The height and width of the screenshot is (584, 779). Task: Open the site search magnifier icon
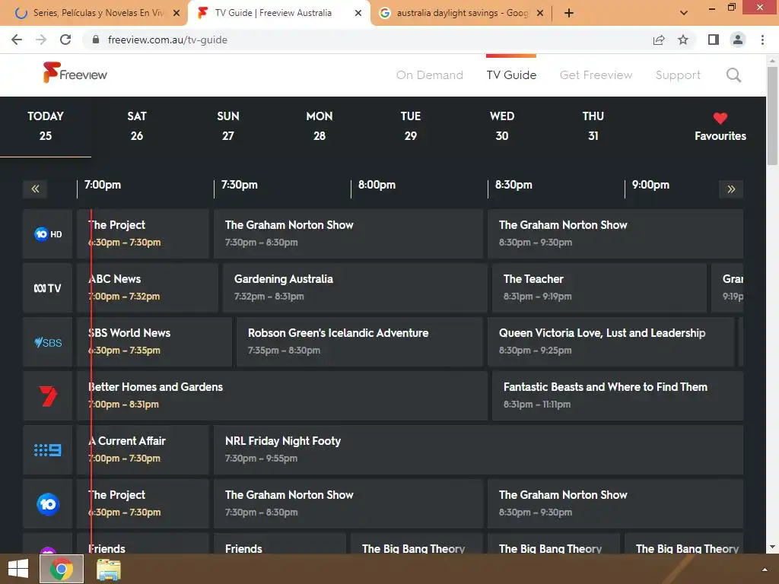tap(733, 75)
